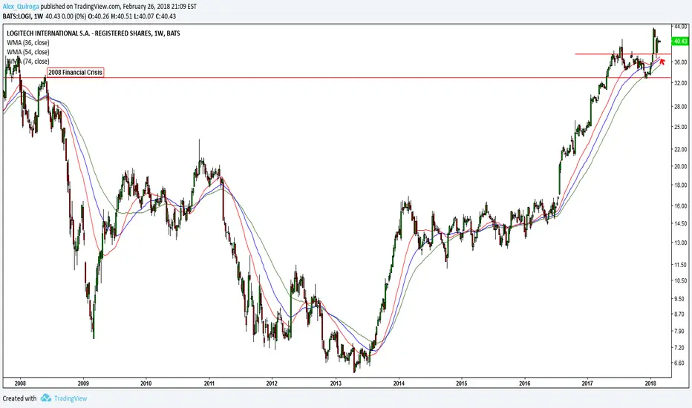Click the 10.50 price axis label

(681, 280)
